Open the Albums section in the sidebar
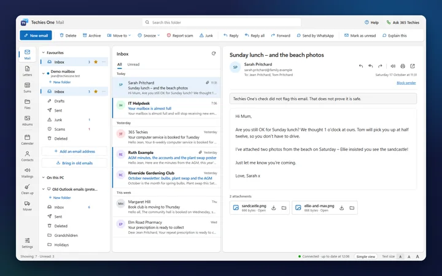 point(28,121)
